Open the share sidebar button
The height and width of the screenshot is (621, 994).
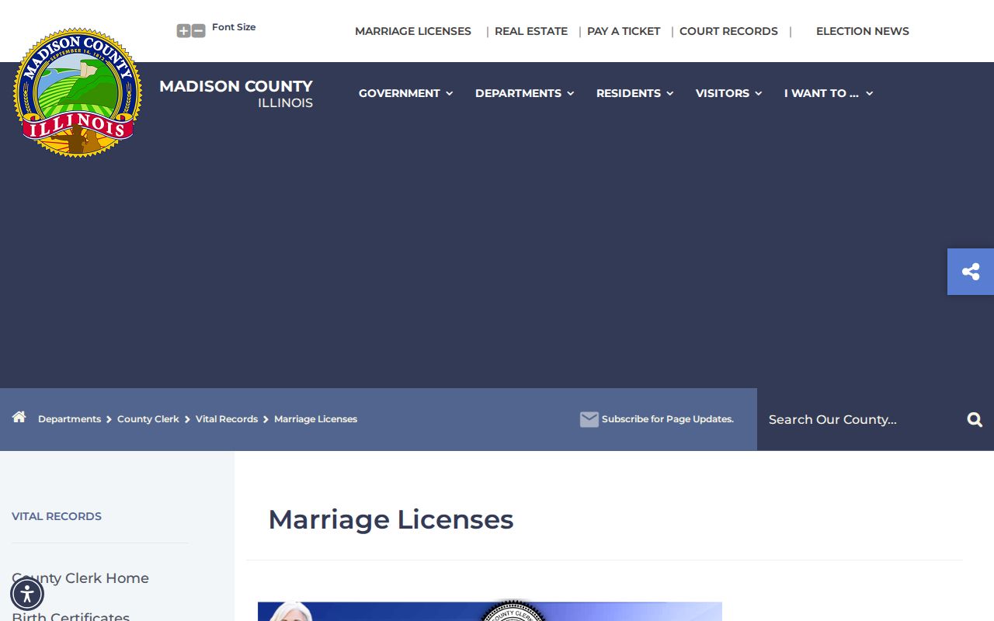pyautogui.click(x=971, y=272)
